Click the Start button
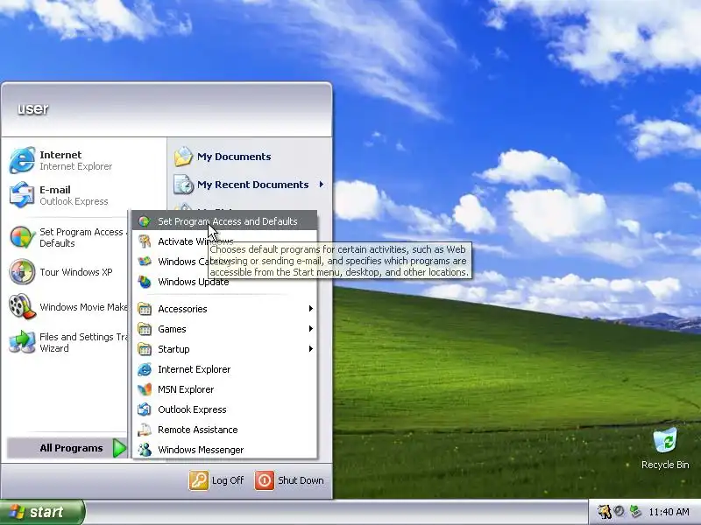 tap(42, 512)
